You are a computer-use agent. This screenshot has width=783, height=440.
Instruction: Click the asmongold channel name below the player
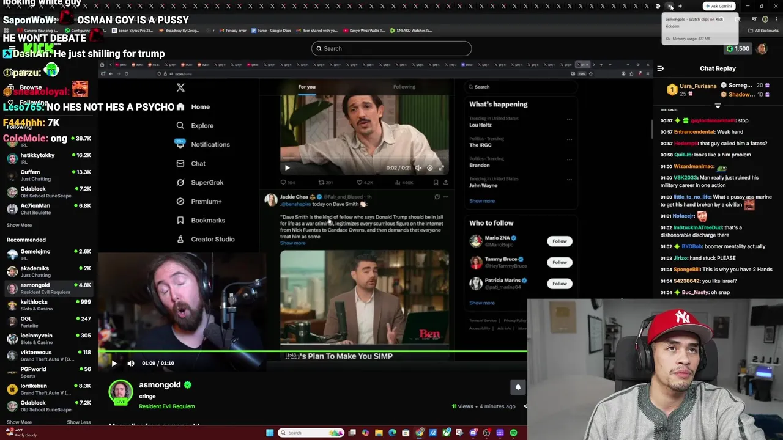click(160, 385)
